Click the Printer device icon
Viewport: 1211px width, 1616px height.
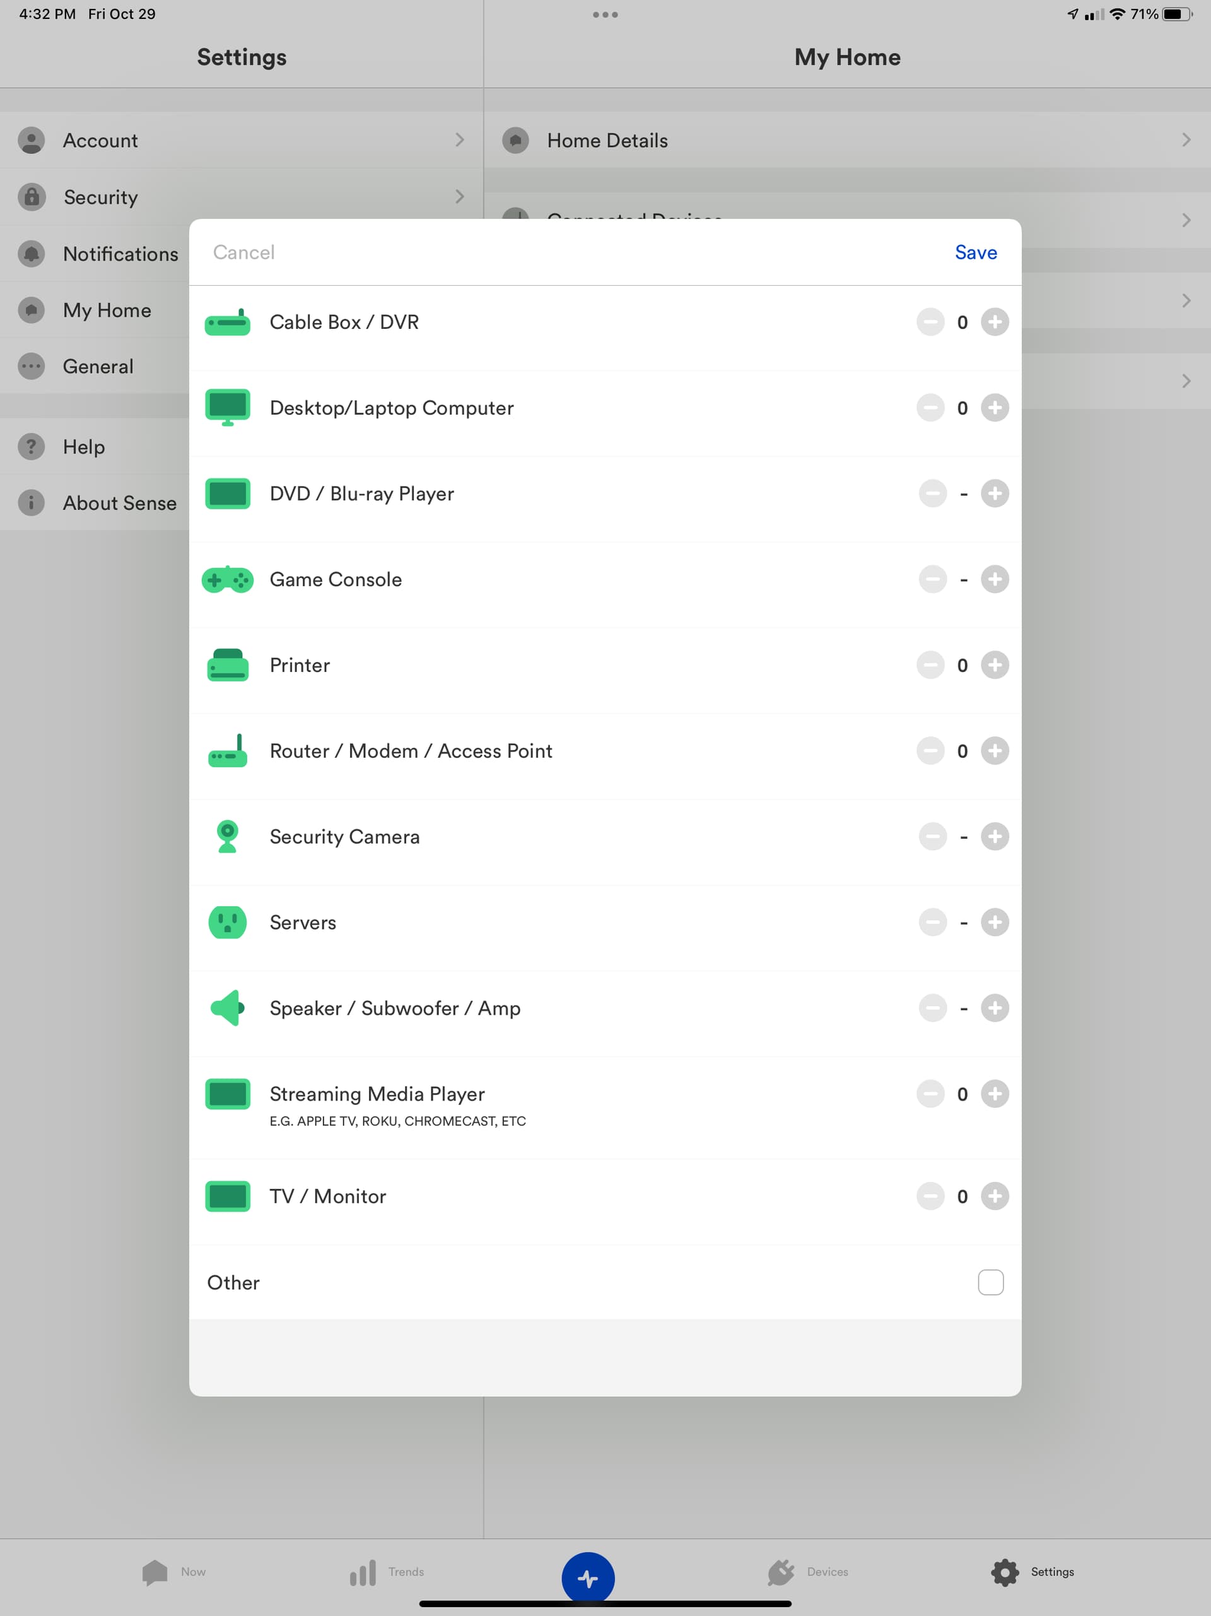point(227,666)
